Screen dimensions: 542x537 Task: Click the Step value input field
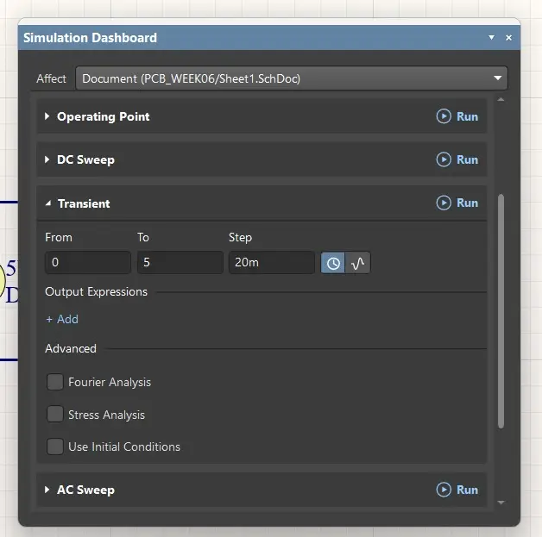271,262
